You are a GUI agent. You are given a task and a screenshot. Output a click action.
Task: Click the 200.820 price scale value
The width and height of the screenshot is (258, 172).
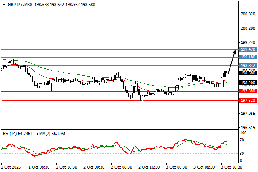coord(247,14)
